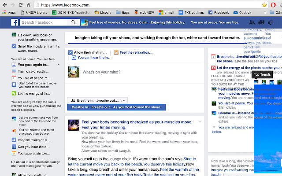Screen dimensions: 282x176
Task: Click the star bookmark icon in address bar
Action: tap(264, 5)
